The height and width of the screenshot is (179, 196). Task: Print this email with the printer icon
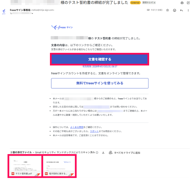[x=182, y=3]
